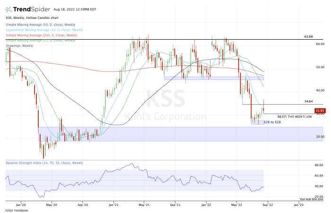Click the '30.57| THIS WEEK'S LOW' annotation
331x213 pixels.
pyautogui.click(x=295, y=116)
